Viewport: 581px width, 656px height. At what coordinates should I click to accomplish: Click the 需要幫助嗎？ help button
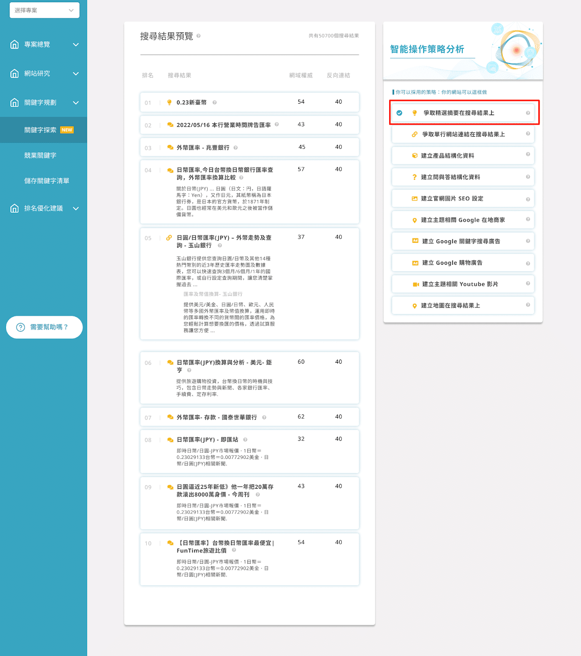(x=44, y=327)
